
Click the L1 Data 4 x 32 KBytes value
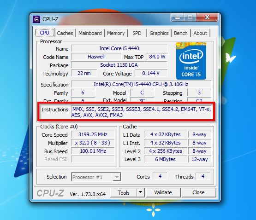[166, 134]
